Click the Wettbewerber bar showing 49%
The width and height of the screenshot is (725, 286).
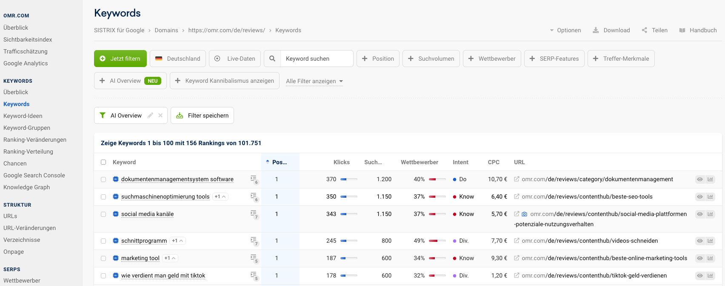point(437,241)
